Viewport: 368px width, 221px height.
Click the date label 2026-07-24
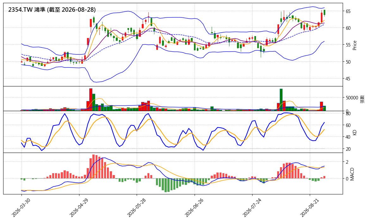point(251,207)
